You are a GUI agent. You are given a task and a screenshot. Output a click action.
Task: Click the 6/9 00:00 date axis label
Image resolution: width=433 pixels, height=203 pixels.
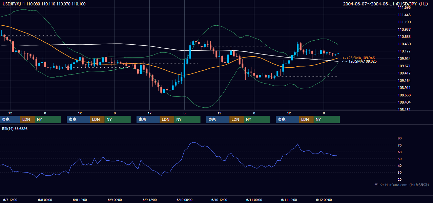115,200
